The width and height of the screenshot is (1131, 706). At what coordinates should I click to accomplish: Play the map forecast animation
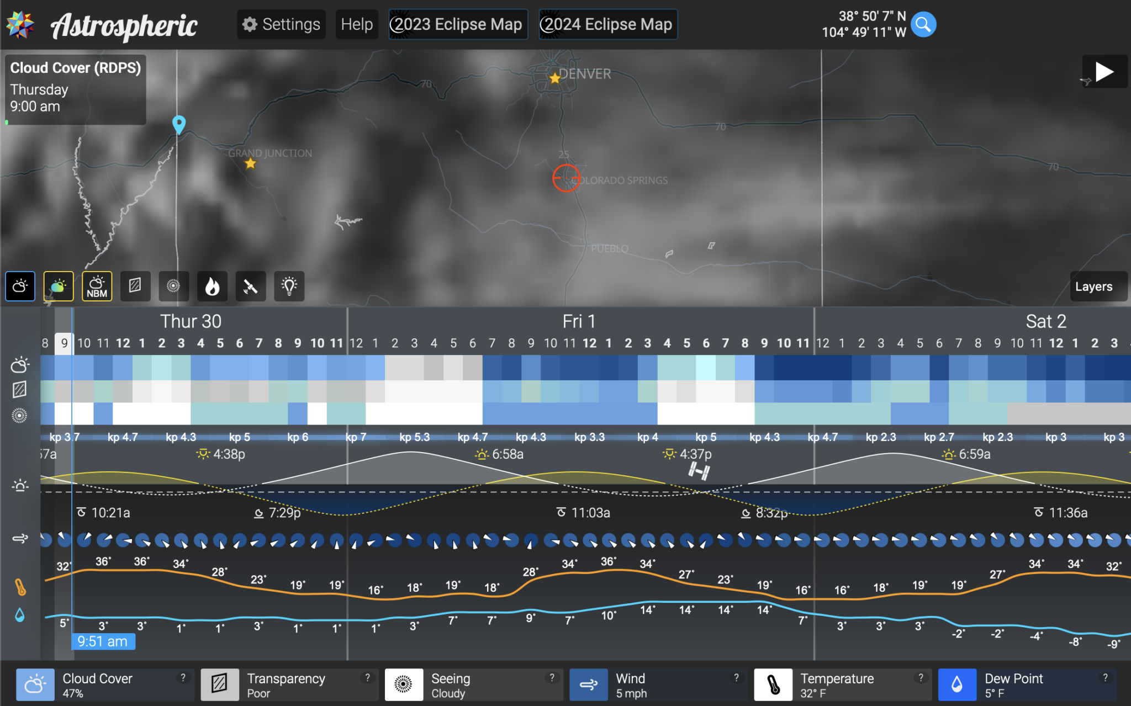(x=1104, y=71)
